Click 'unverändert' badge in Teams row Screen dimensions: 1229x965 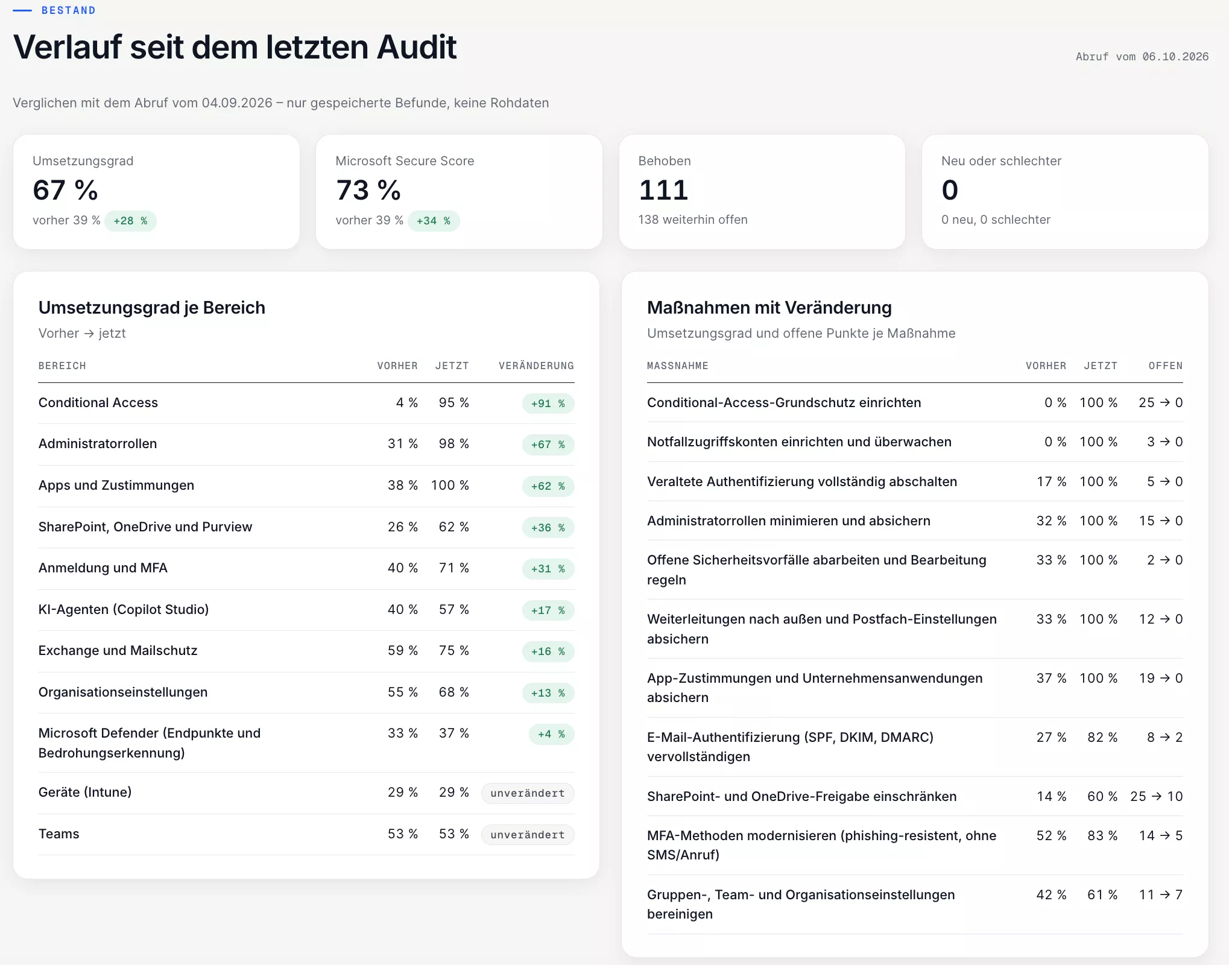pyautogui.click(x=528, y=835)
